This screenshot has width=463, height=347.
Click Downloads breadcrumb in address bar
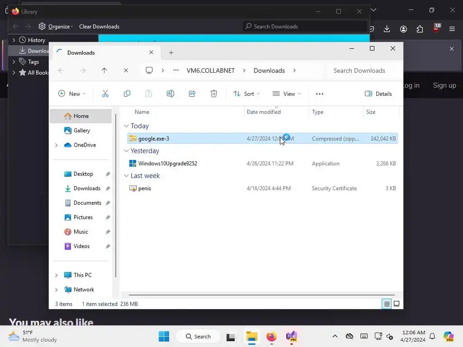pos(269,70)
